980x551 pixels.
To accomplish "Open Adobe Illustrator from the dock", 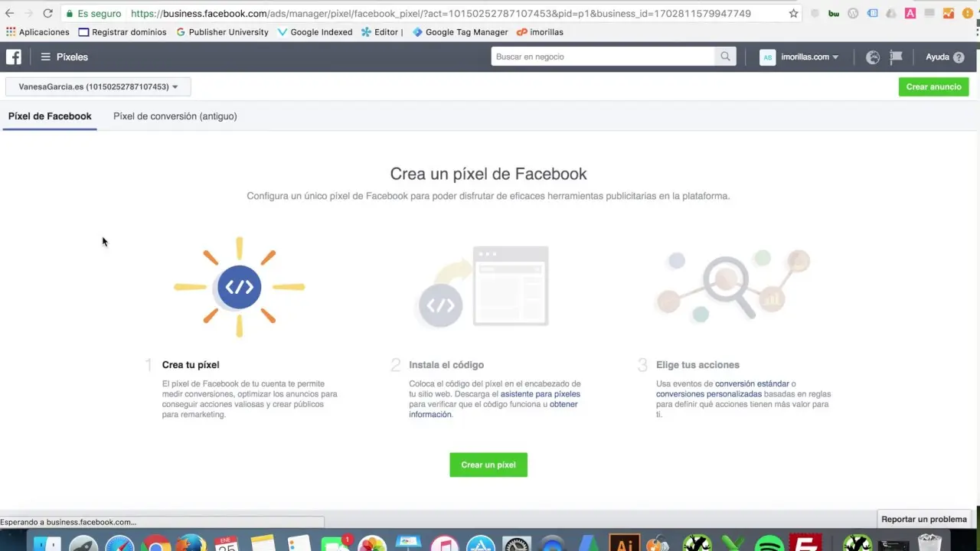I will click(624, 542).
